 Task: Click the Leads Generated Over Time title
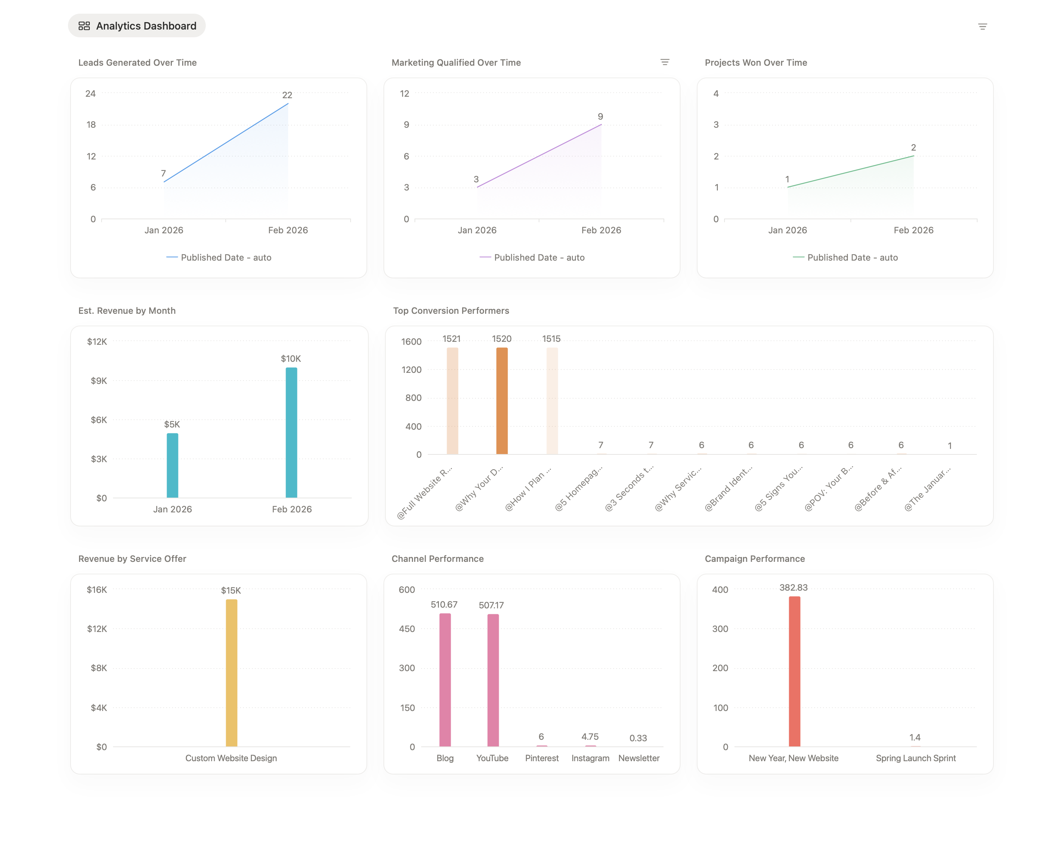tap(137, 63)
